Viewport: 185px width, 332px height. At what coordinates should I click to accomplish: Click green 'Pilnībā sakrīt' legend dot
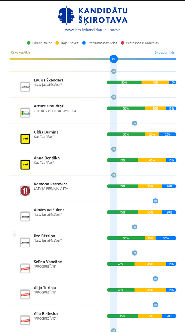[x=29, y=43]
